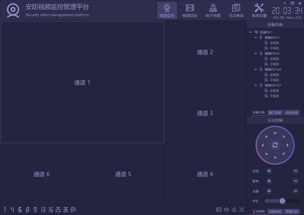Collapse the 摄像机#106 node
Viewport: 304px width, 215px height.
(x=256, y=69)
